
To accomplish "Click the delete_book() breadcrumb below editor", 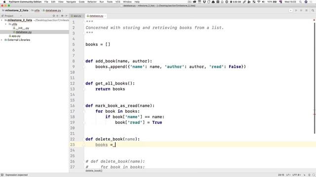I will coord(94,171).
